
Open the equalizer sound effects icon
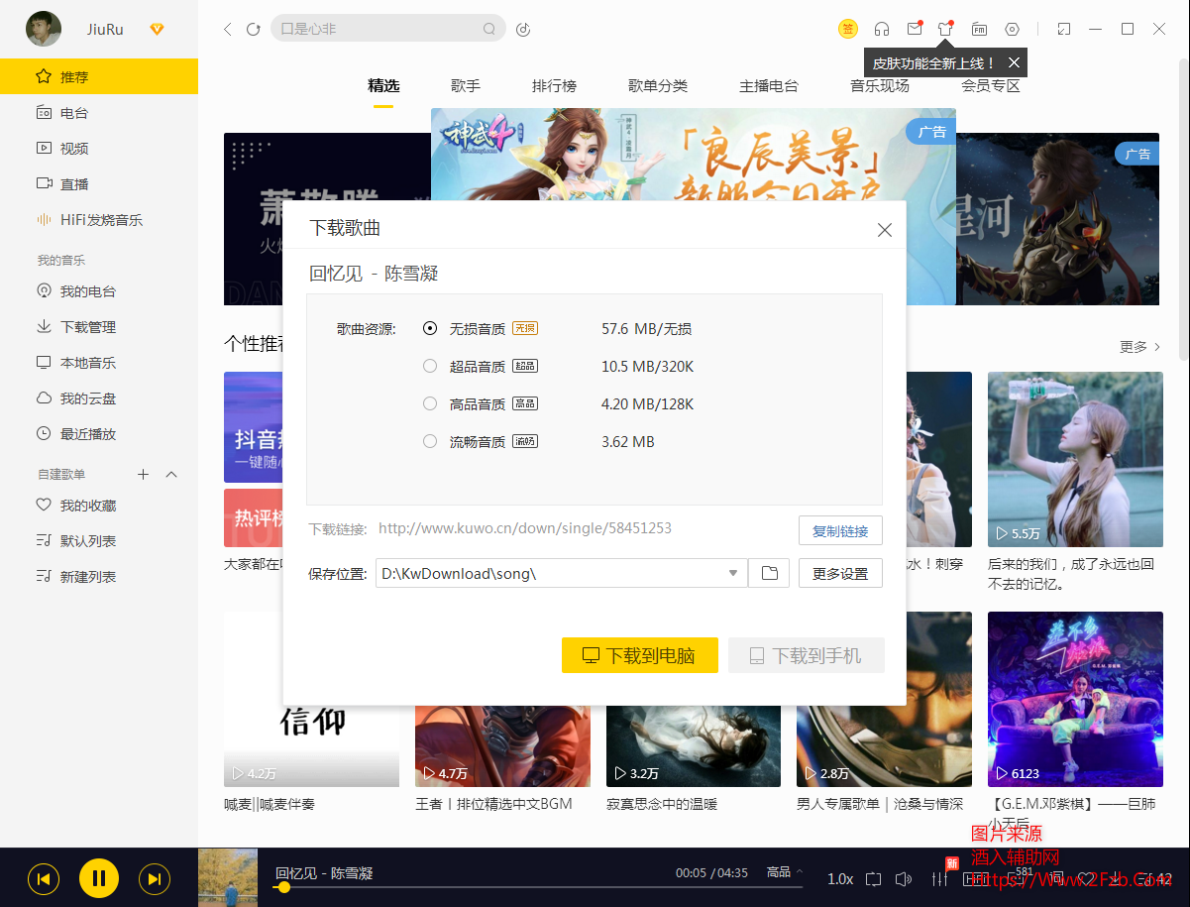tap(940, 878)
